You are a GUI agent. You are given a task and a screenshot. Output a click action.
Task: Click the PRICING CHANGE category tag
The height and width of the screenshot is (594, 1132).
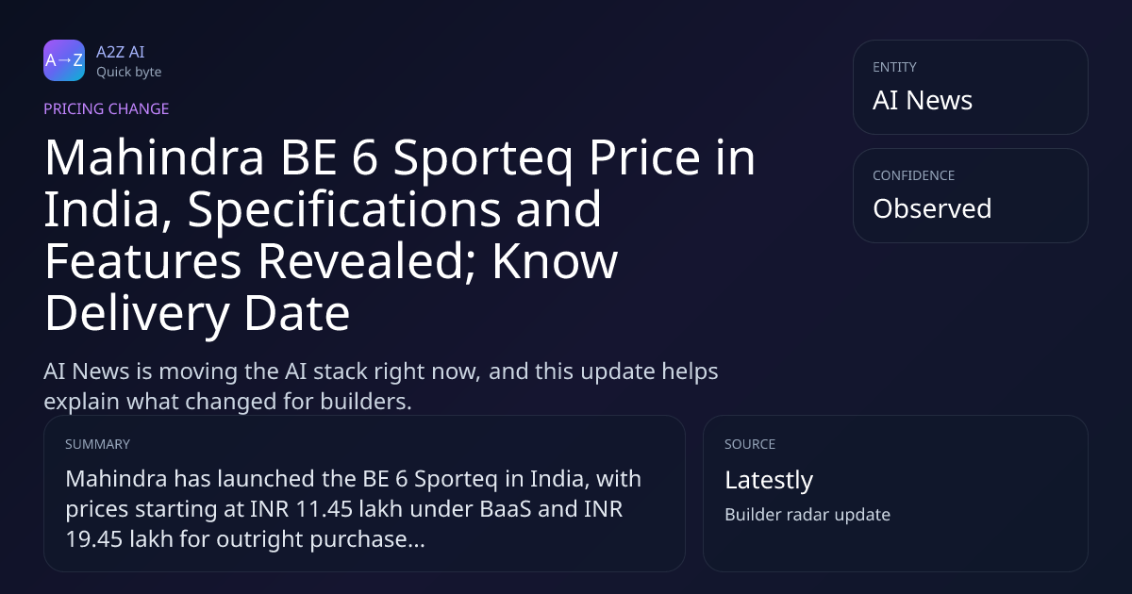(107, 108)
